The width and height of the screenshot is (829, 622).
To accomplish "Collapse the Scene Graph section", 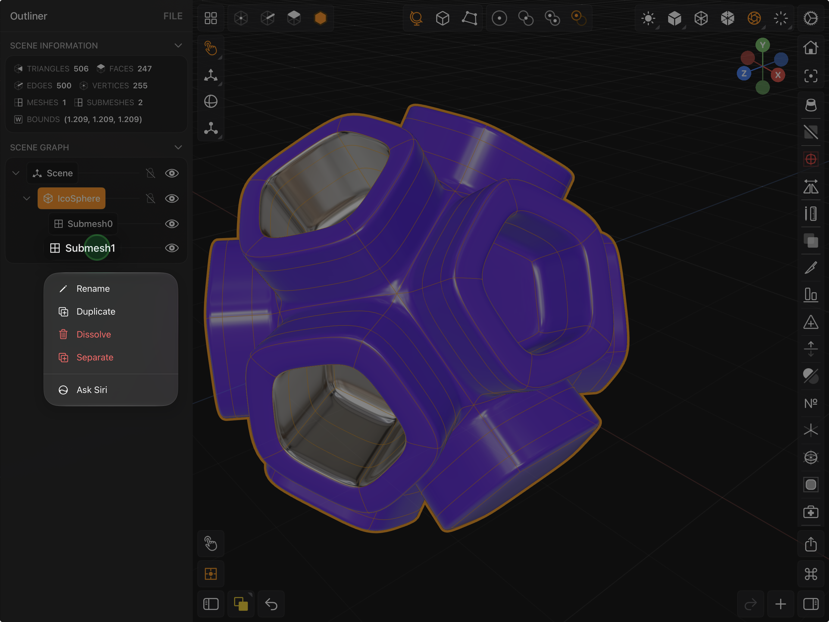I will point(178,147).
